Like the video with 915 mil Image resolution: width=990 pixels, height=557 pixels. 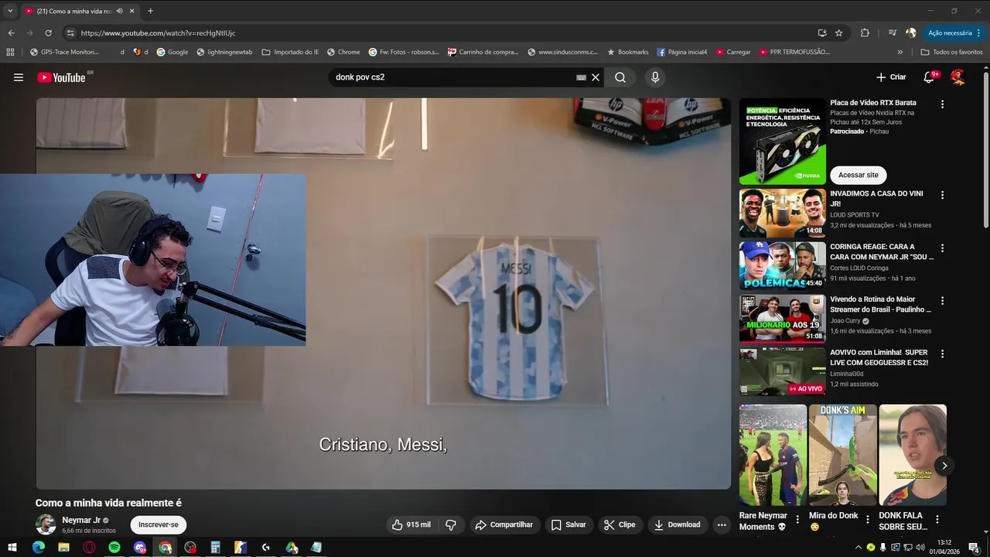(411, 525)
